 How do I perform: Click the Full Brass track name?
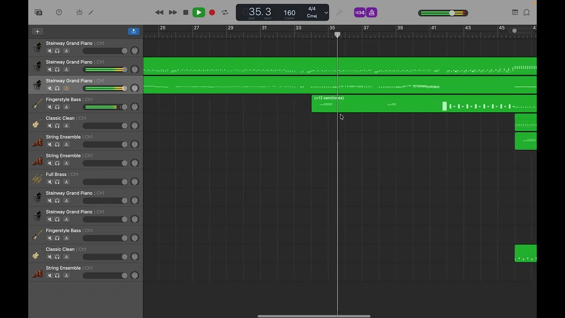[56, 174]
